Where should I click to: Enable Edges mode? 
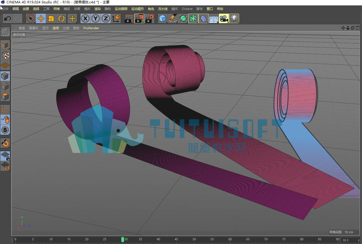click(x=5, y=86)
